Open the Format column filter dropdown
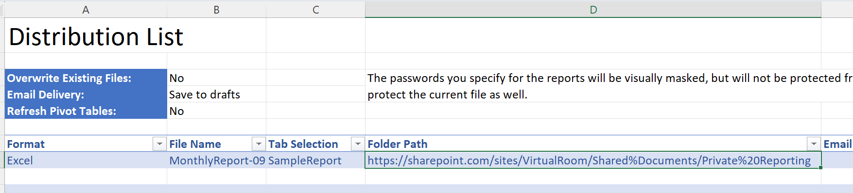Image resolution: width=853 pixels, height=193 pixels. click(x=159, y=144)
